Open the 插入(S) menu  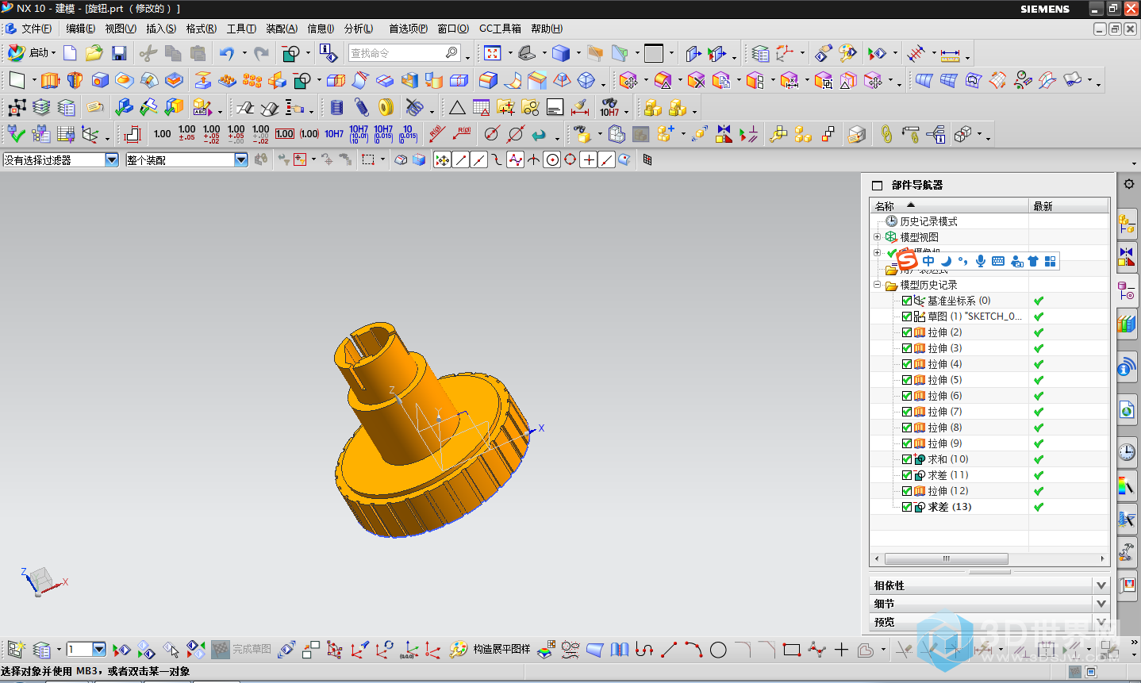[x=161, y=29]
